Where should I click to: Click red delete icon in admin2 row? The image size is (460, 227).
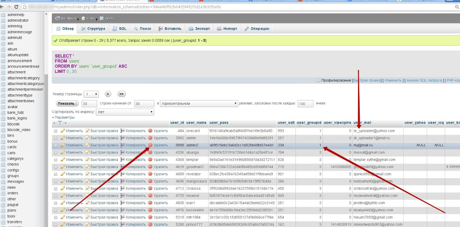pos(150,145)
